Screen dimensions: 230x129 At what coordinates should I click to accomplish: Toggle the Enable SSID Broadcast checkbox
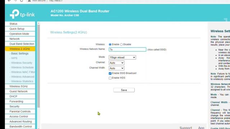pos(110,73)
